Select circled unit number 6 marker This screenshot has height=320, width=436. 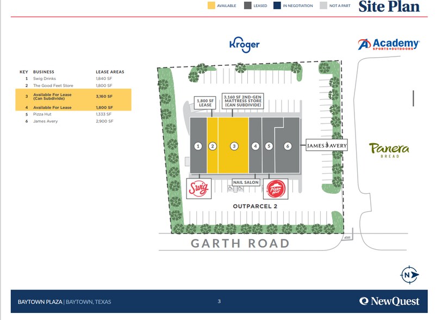288,146
